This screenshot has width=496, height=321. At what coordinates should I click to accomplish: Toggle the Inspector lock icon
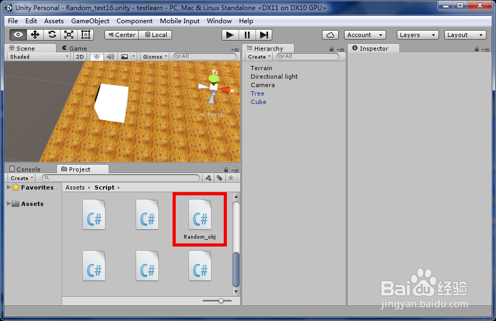476,49
